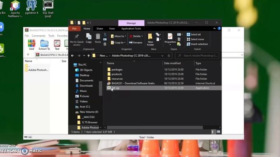
Task: Click the Copy path icon
Action: click(105, 39)
